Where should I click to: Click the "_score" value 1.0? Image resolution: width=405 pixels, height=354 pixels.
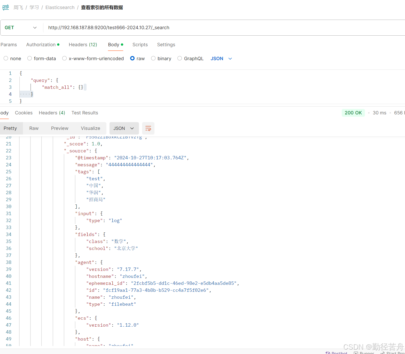96,144
